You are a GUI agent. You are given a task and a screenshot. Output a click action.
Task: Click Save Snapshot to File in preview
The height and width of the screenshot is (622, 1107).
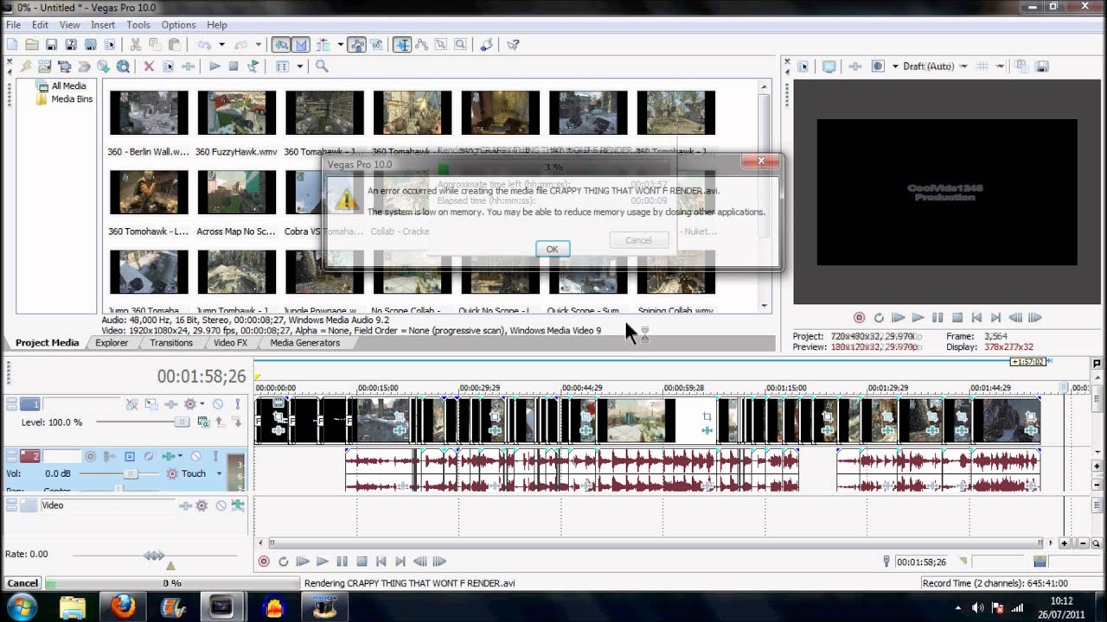(1042, 66)
